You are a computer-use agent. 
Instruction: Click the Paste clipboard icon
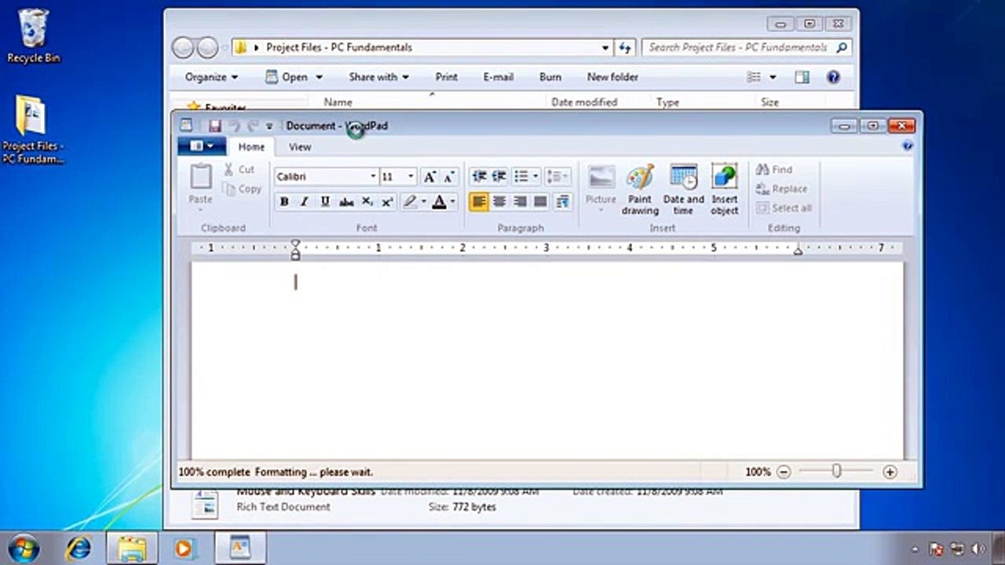(x=201, y=177)
